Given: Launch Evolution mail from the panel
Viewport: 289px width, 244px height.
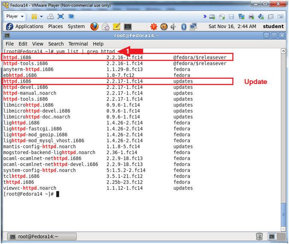Looking at the screenshot, I should coord(106,27).
